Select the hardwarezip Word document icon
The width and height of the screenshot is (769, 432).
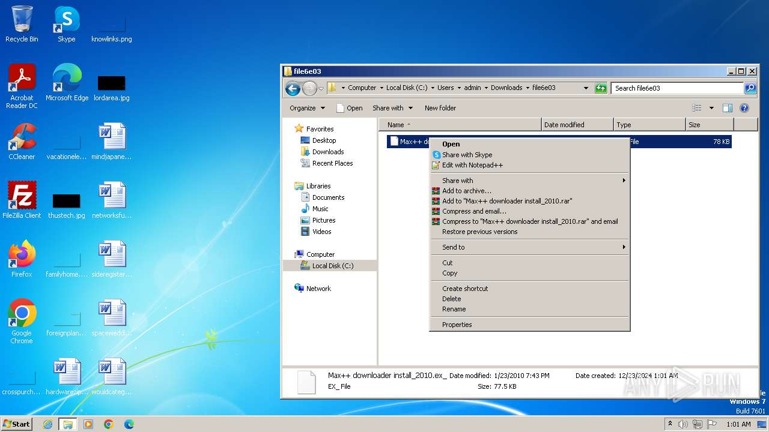coord(67,376)
